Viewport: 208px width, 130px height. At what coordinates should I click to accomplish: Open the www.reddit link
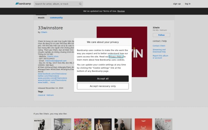click(x=43, y=83)
